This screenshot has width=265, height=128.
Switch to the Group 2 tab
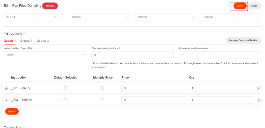[x=26, y=41]
